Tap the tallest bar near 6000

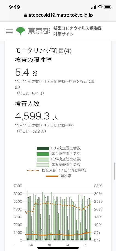coord(27,216)
